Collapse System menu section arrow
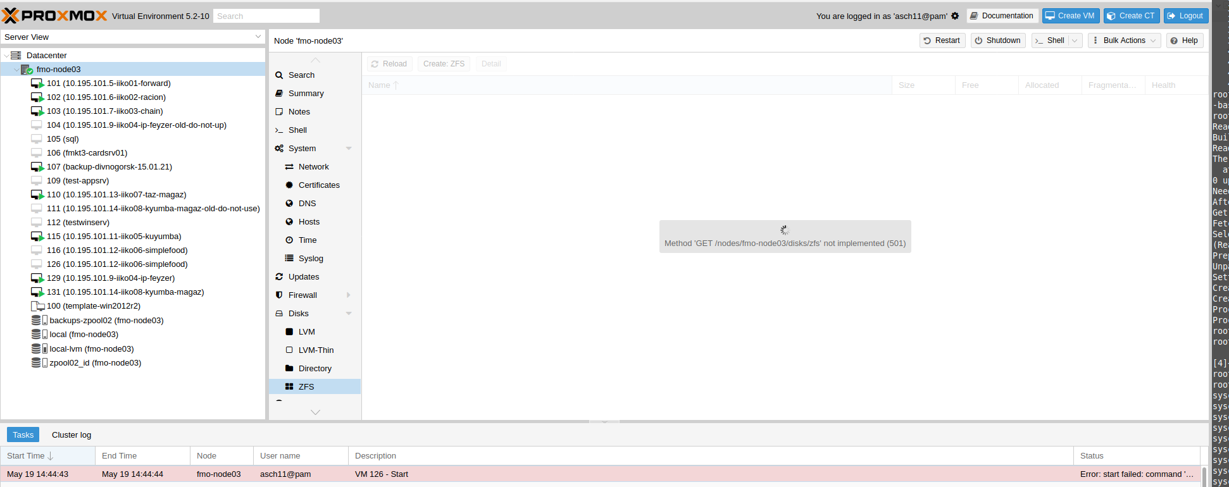The height and width of the screenshot is (487, 1229). 349,149
